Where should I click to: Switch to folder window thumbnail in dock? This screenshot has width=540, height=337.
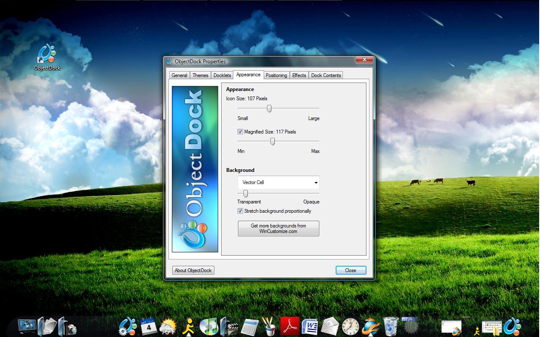(x=492, y=328)
